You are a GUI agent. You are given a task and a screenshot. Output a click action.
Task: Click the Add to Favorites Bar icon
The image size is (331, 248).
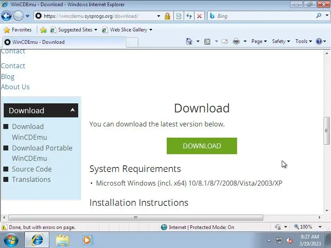click(43, 30)
